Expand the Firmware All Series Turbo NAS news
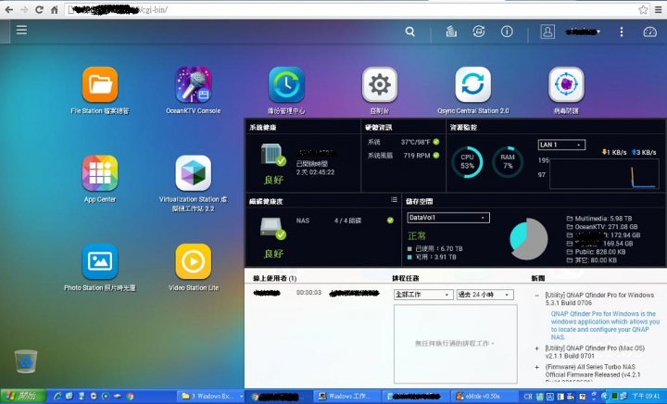Screen dimensions: 667x404 536,367
